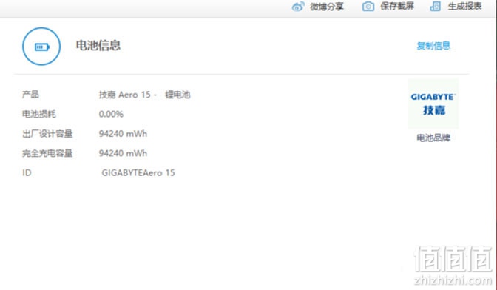Screen dimensions: 497x290
Task: Click the battery icon in blue circle
Action: coord(41,47)
